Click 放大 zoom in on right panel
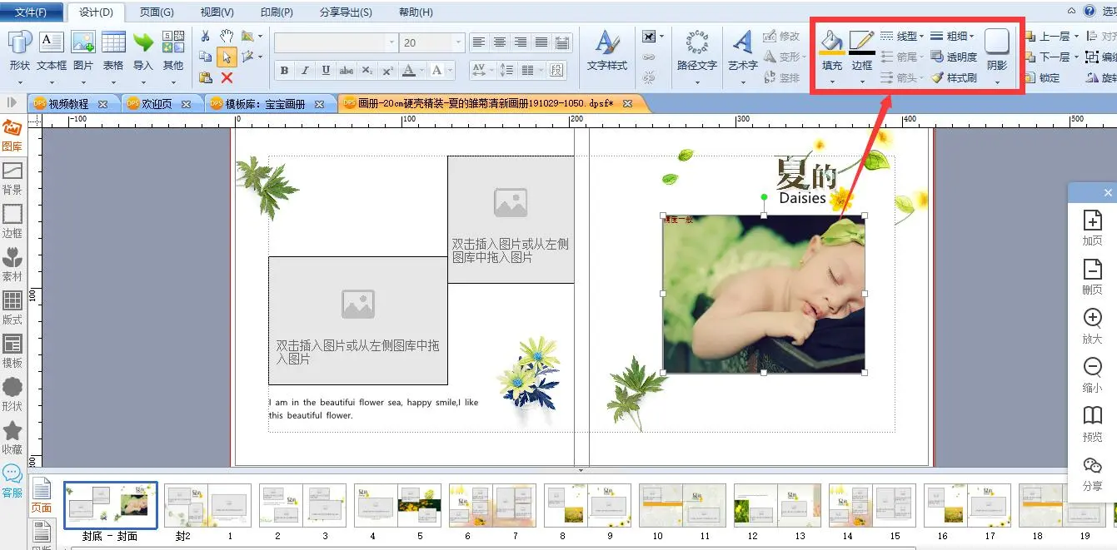The width and height of the screenshot is (1117, 550). [1092, 324]
